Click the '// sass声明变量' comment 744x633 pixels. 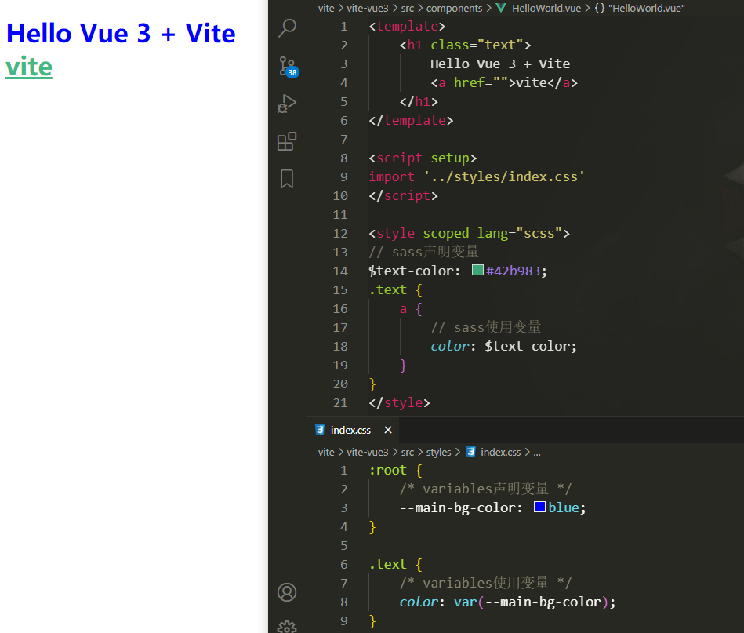[x=423, y=252]
